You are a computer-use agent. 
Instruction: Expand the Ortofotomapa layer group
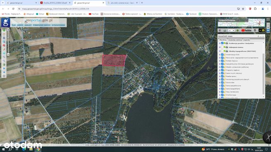[x=220, y=95]
